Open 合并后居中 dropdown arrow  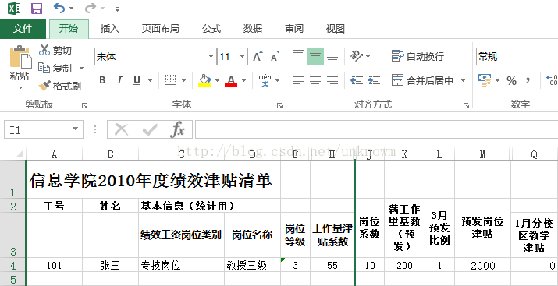463,81
